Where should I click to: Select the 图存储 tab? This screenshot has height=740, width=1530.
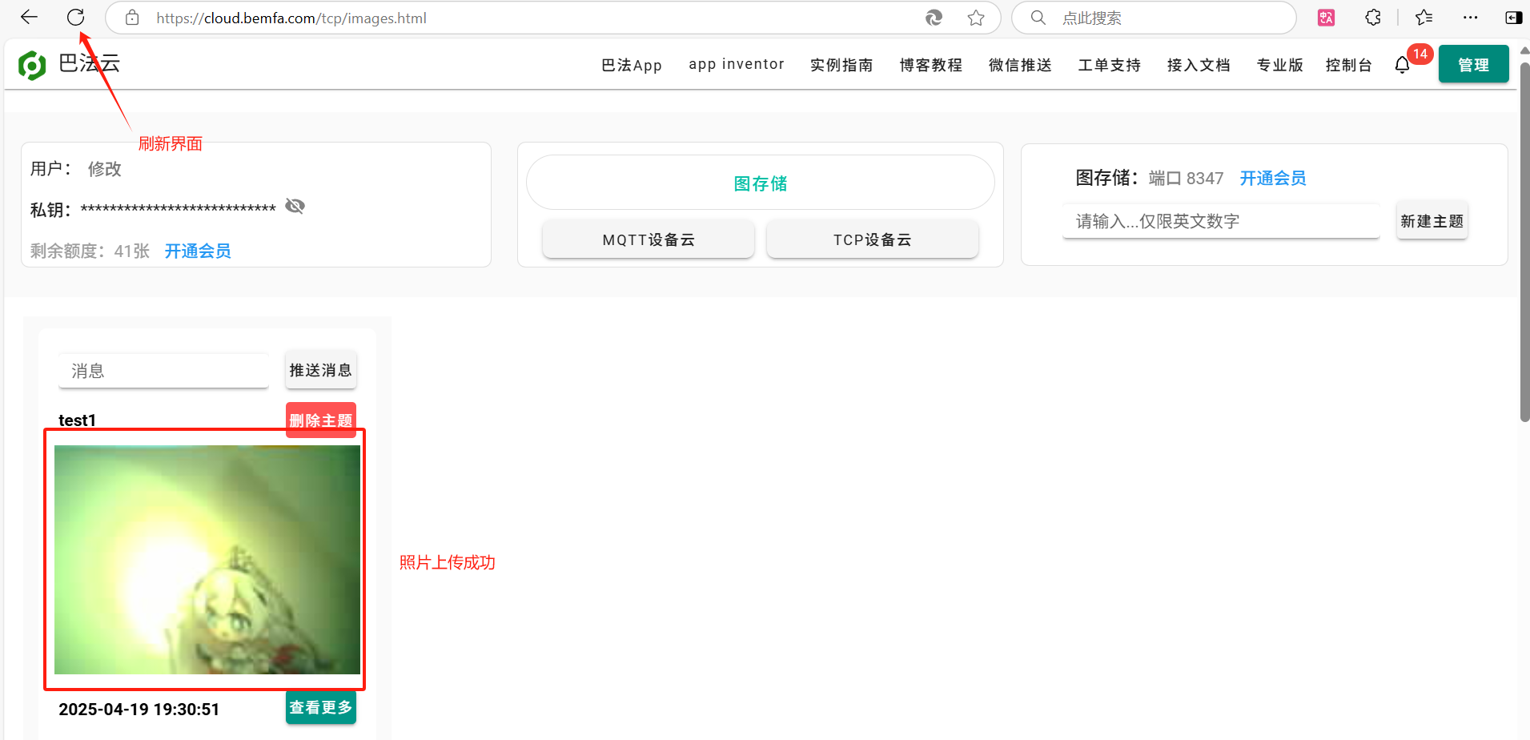tap(761, 183)
